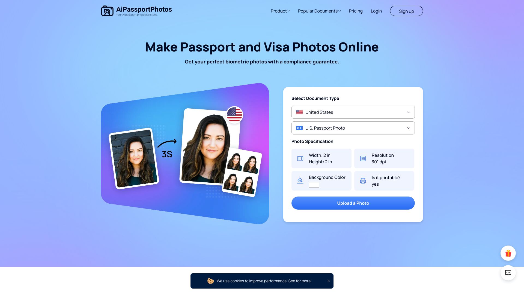524x294 pixels.
Task: Dismiss the cookie consent banner
Action: coord(328,281)
